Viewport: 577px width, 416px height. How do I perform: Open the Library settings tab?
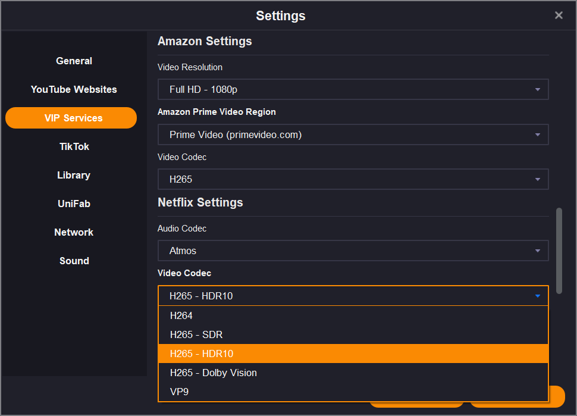point(74,175)
